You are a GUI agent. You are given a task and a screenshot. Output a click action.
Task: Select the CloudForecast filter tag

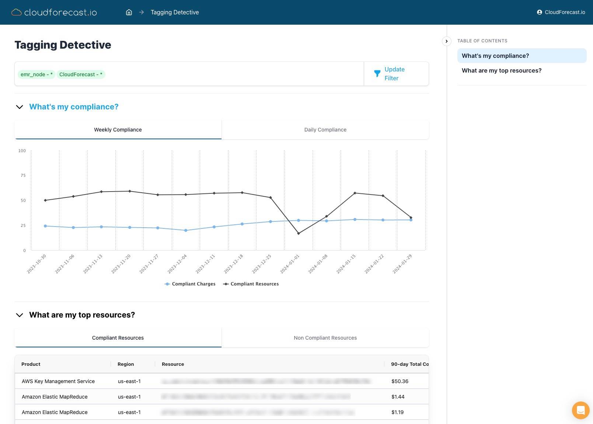pyautogui.click(x=81, y=74)
